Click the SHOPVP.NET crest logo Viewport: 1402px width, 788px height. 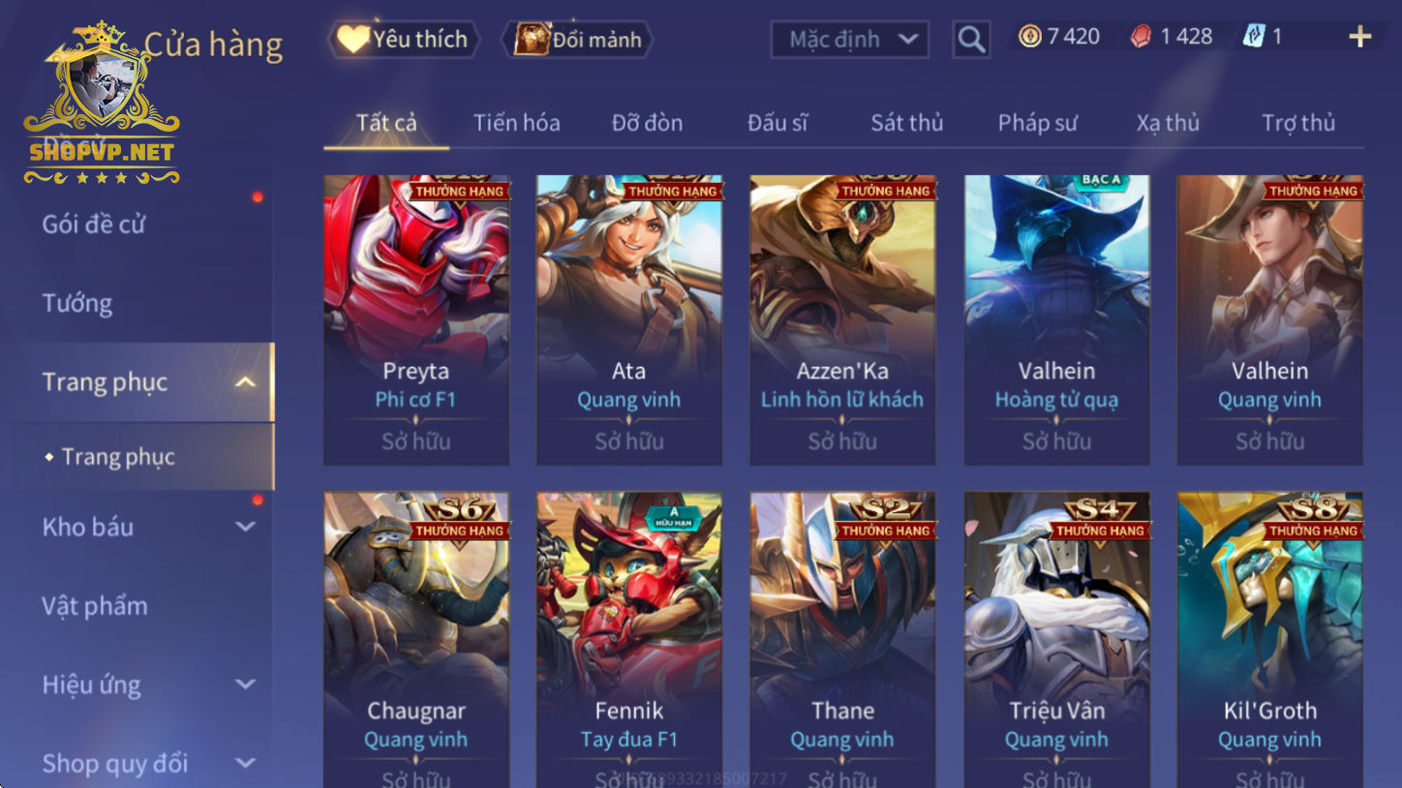click(102, 104)
